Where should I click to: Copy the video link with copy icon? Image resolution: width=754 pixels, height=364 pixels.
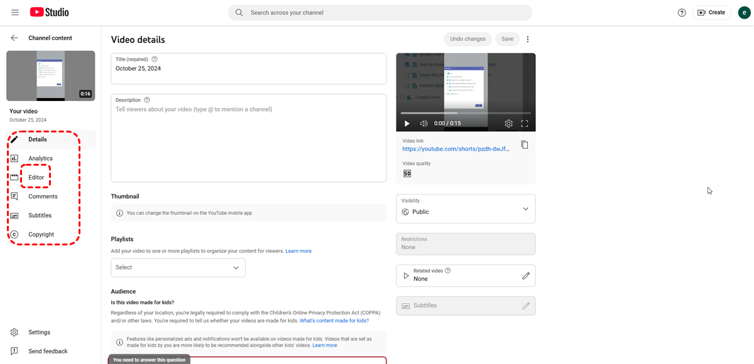click(525, 145)
